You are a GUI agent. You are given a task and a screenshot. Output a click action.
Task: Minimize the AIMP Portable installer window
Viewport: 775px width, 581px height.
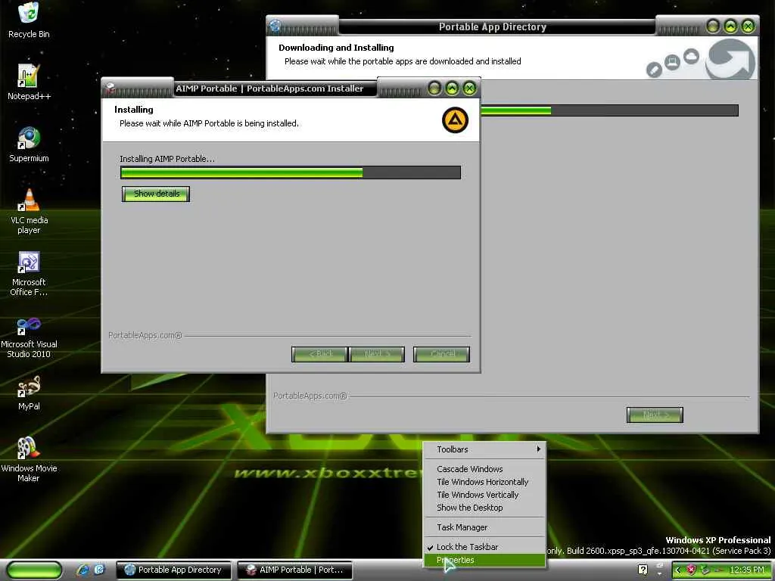(434, 89)
